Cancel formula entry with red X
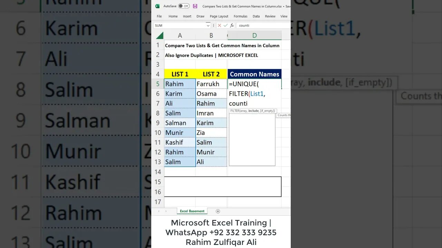The height and width of the screenshot is (248, 442). 219,25
